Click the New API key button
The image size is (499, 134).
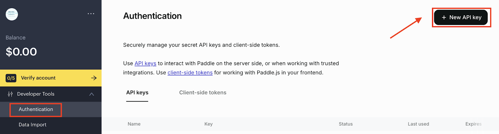click(461, 17)
